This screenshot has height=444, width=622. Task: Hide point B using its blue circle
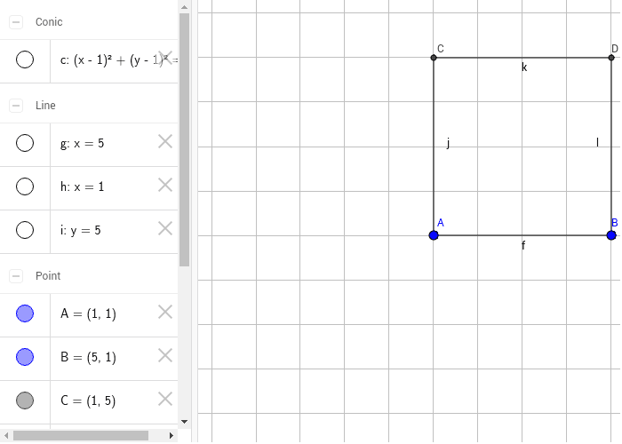click(25, 357)
